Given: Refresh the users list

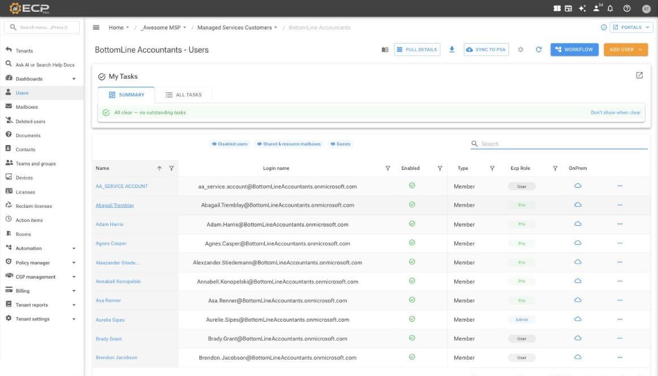Looking at the screenshot, I should [539, 50].
